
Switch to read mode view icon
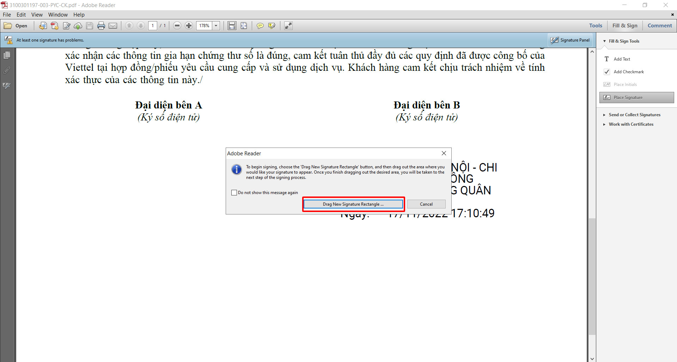click(x=288, y=26)
